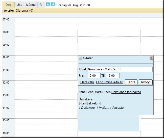Click the 08:00 time label

coord(6,32)
